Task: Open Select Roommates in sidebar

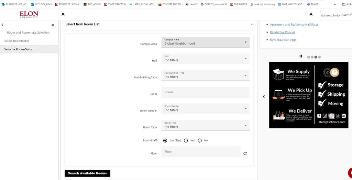Action: coord(17,41)
